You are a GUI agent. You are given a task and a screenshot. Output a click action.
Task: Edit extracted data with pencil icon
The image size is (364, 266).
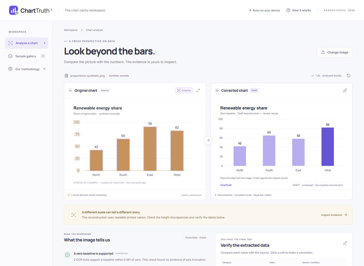coord(345,243)
